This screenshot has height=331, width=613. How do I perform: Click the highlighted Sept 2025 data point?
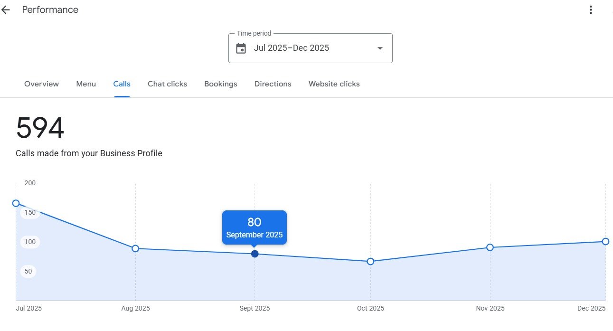(255, 254)
